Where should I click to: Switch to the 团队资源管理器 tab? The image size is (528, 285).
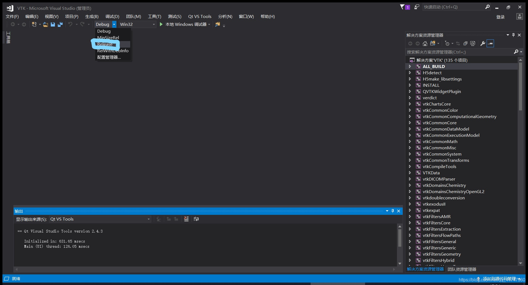[462, 269]
